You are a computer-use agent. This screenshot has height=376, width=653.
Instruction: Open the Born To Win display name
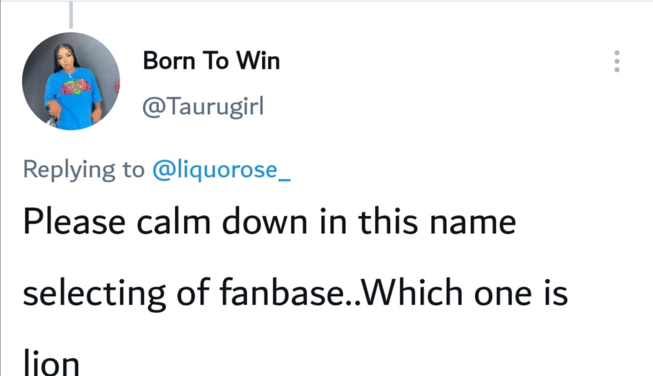click(x=211, y=61)
